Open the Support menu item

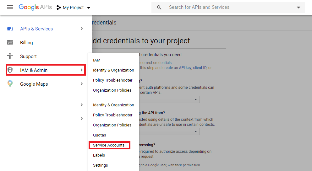tap(28, 56)
